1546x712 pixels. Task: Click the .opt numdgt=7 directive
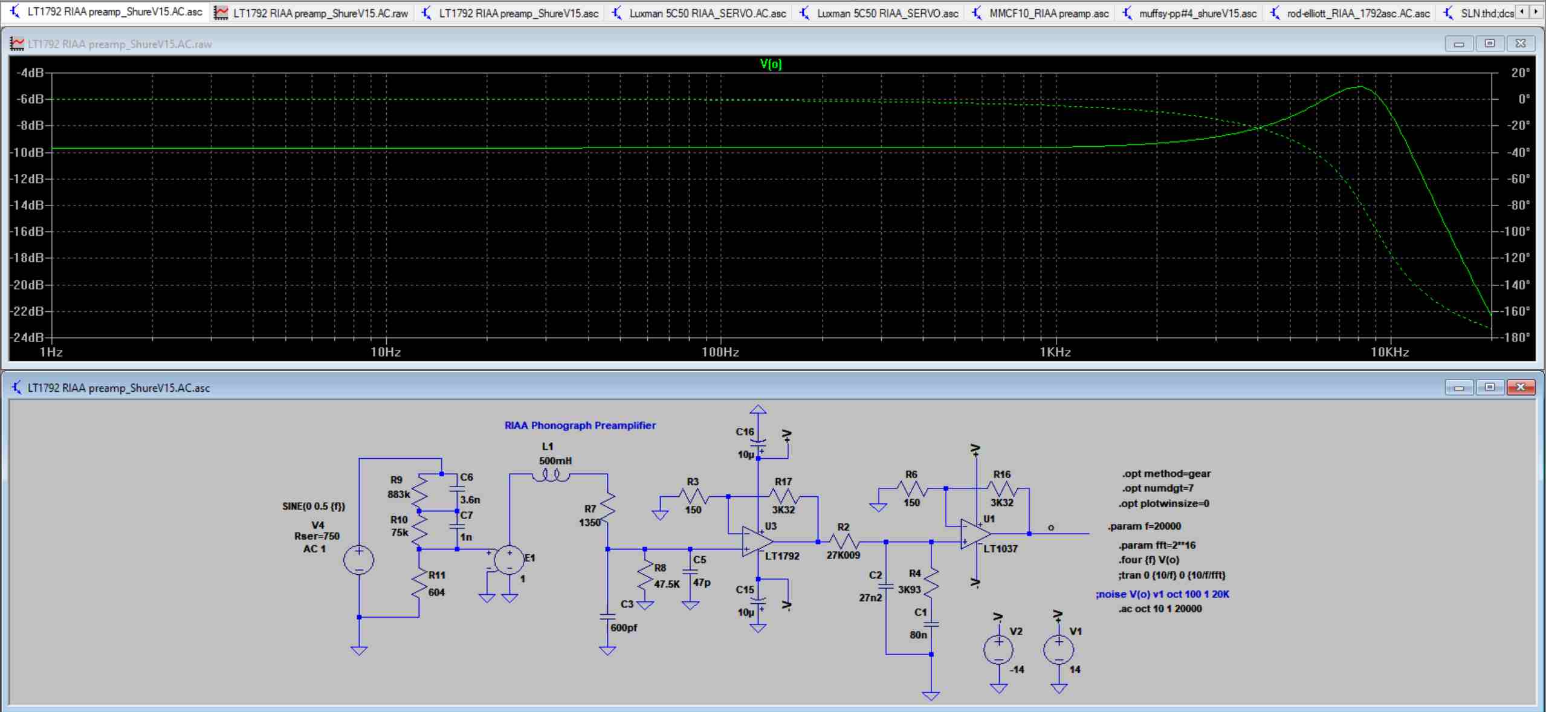pyautogui.click(x=1157, y=488)
